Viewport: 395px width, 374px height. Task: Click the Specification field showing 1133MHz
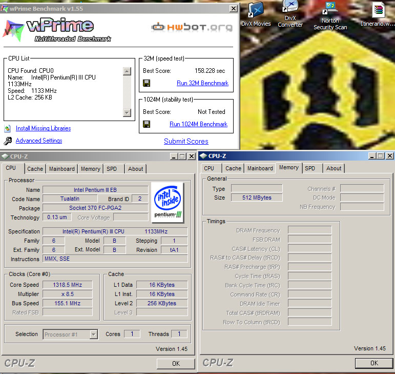point(115,231)
